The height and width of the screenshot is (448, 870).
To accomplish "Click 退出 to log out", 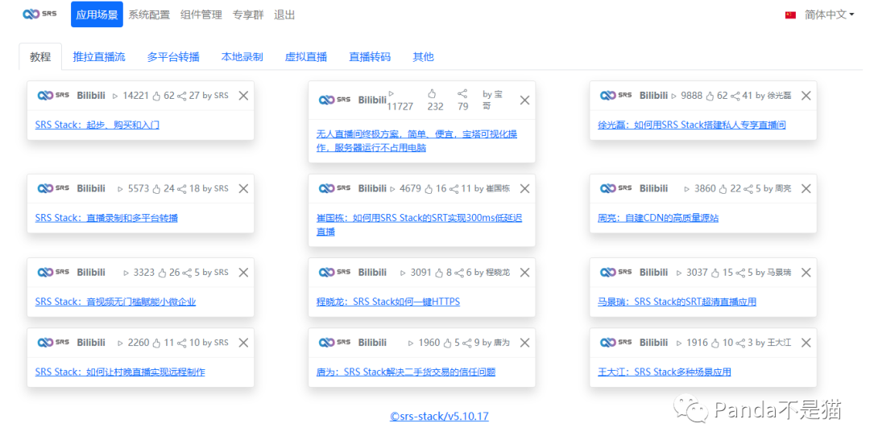I will (x=284, y=15).
